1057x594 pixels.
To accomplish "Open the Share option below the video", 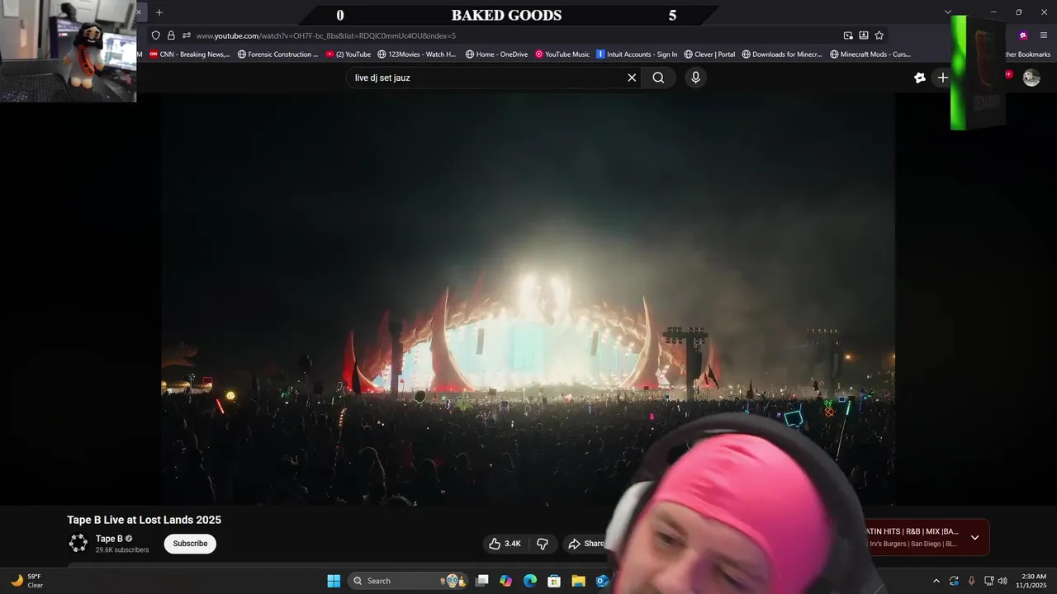I will point(586,544).
